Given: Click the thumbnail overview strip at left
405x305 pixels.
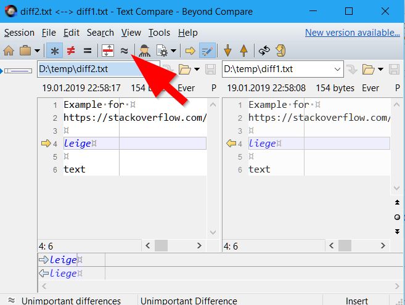Looking at the screenshot, I should point(18,71).
